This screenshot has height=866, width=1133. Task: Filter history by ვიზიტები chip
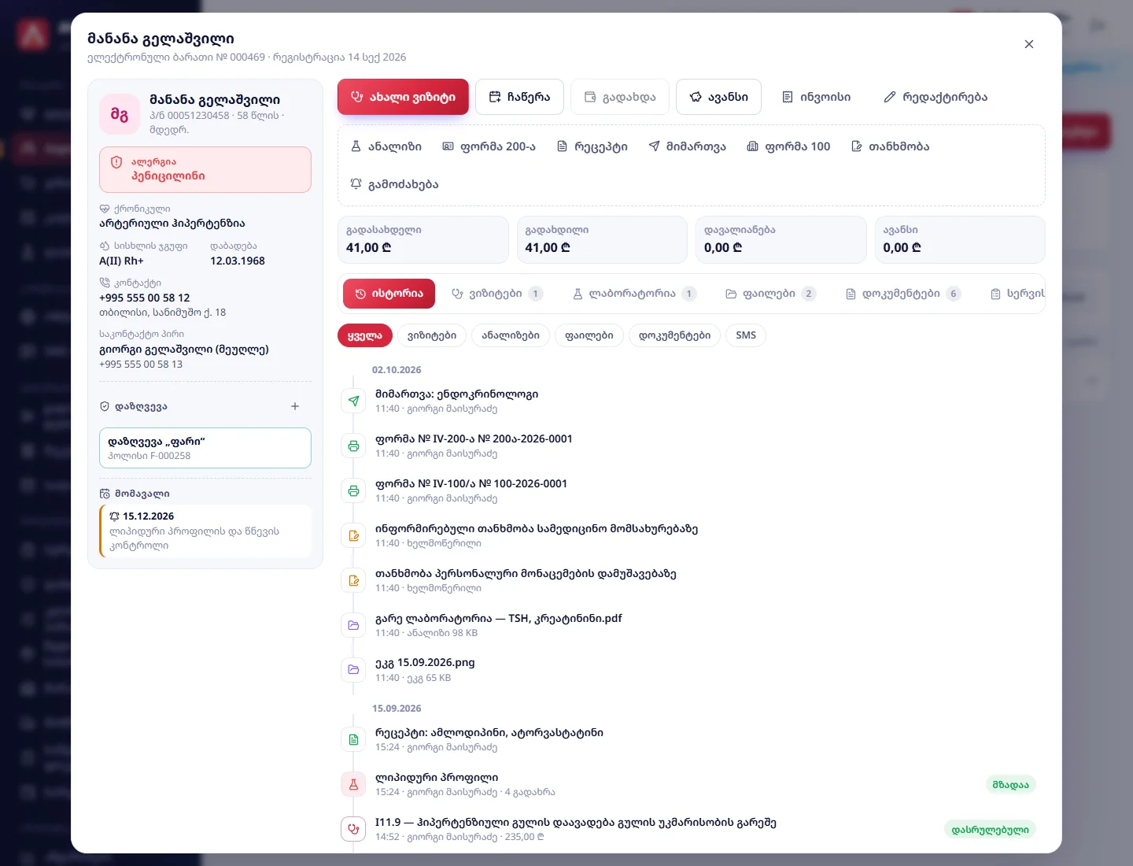coord(432,335)
